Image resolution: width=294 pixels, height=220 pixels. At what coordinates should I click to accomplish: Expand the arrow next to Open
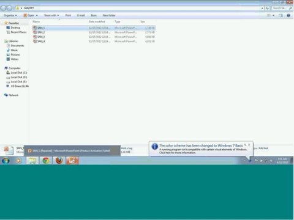[x=37, y=15]
